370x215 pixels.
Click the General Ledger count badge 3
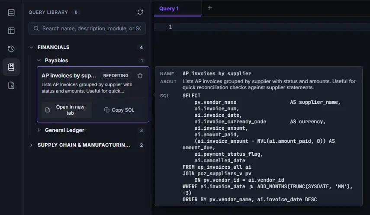click(x=142, y=130)
